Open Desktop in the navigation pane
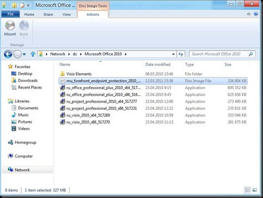This screenshot has height=198, width=263. 25,73
